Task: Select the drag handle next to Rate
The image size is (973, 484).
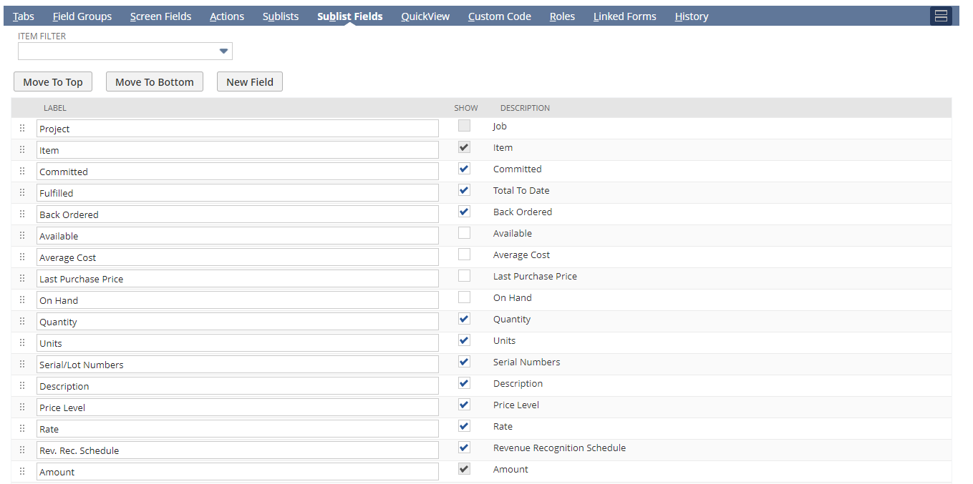Action: pyautogui.click(x=21, y=428)
